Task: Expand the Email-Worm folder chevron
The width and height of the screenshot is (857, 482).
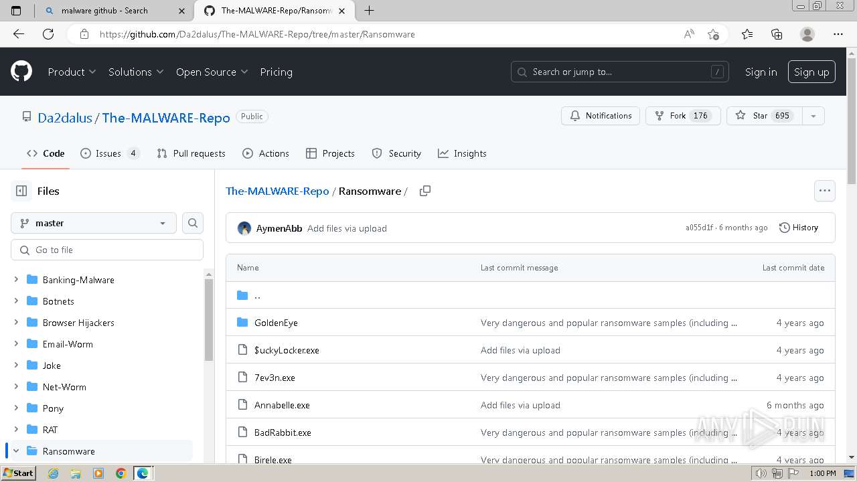Action: click(16, 344)
